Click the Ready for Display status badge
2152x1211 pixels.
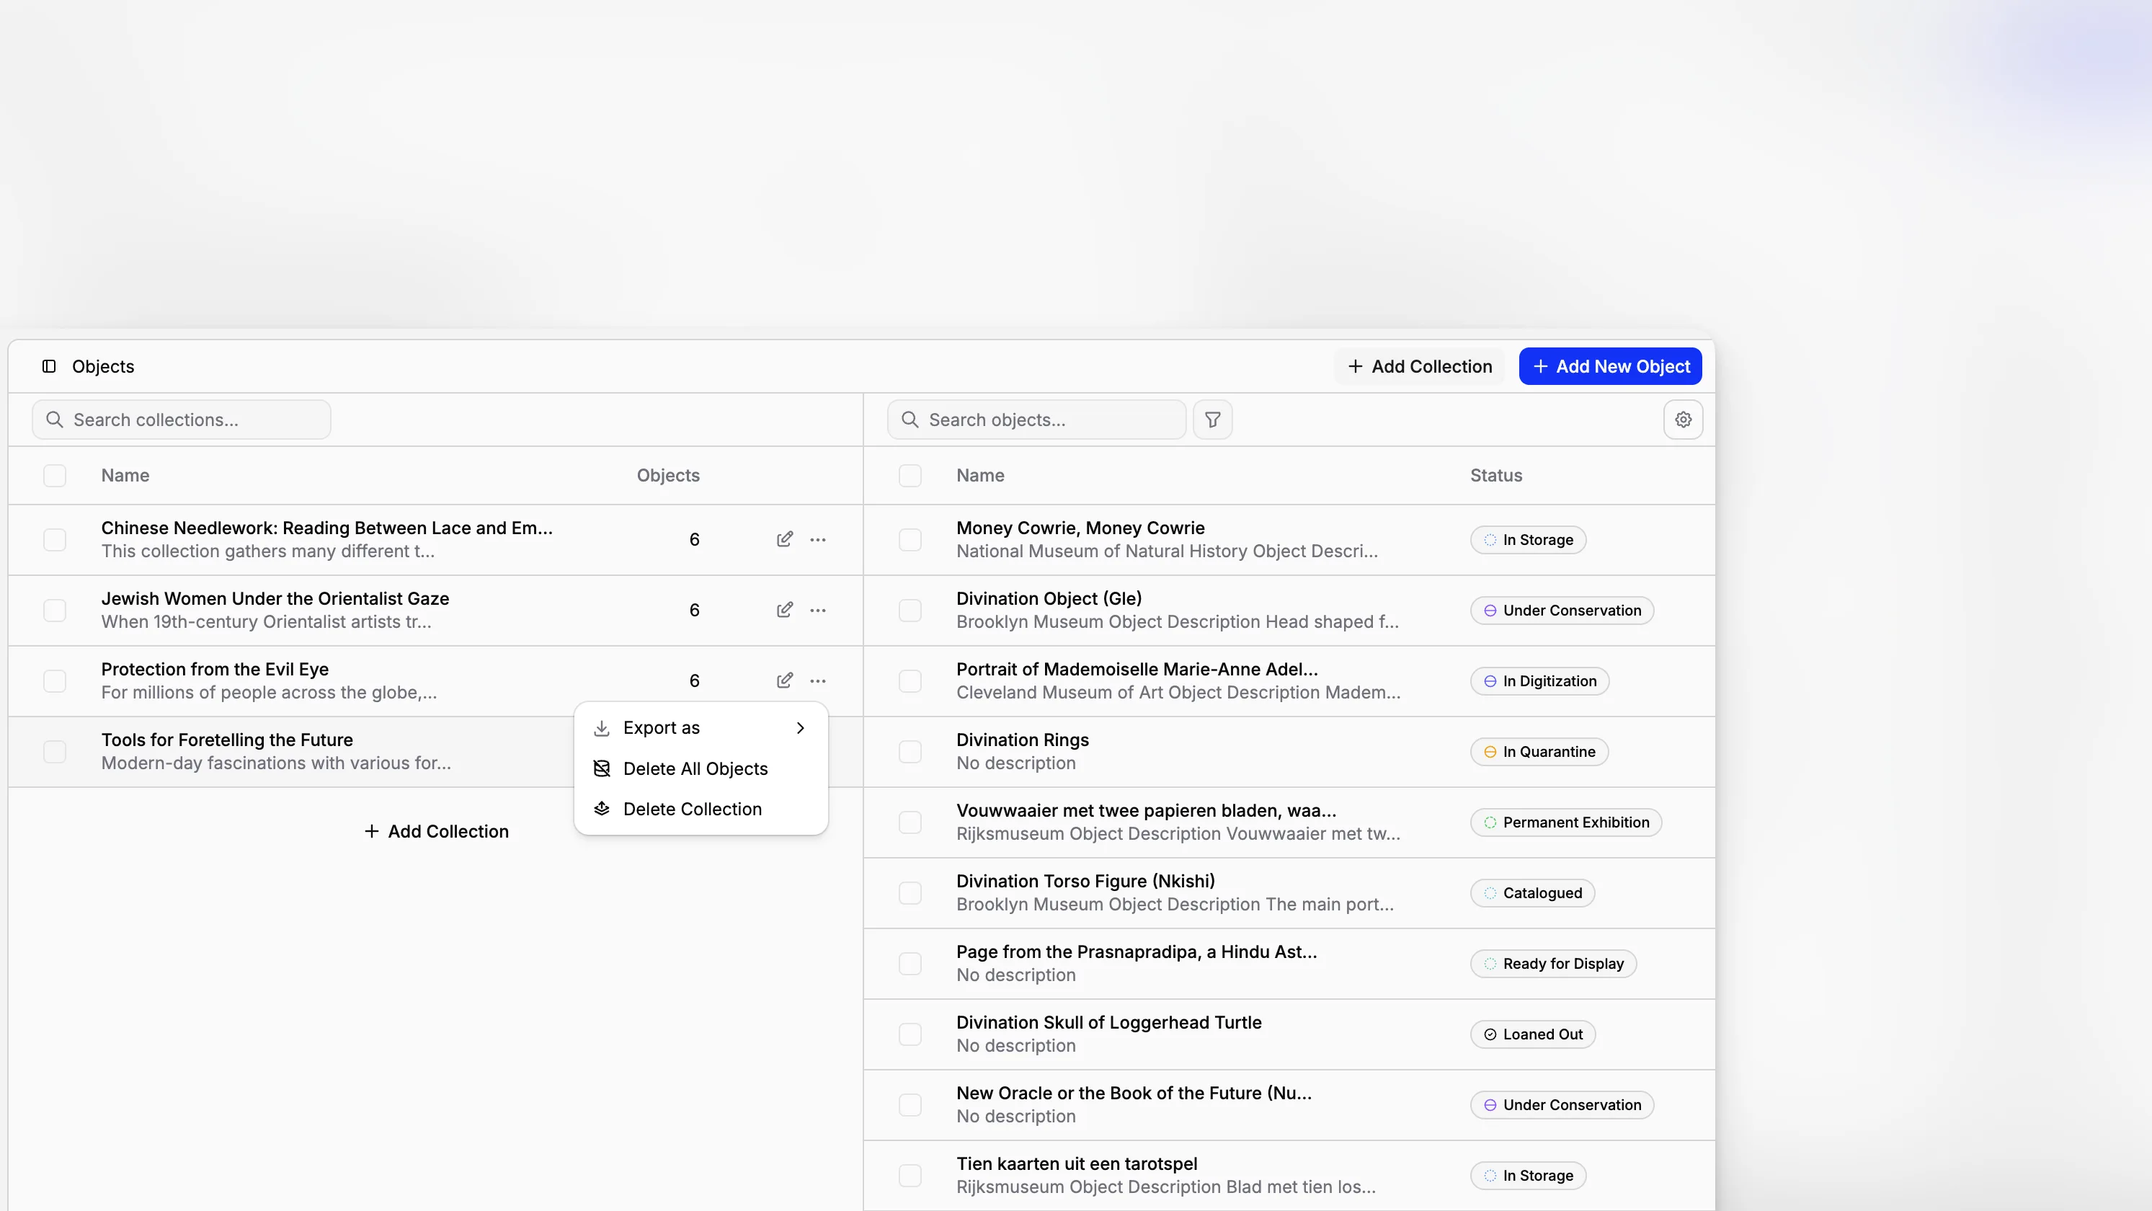pyautogui.click(x=1553, y=964)
